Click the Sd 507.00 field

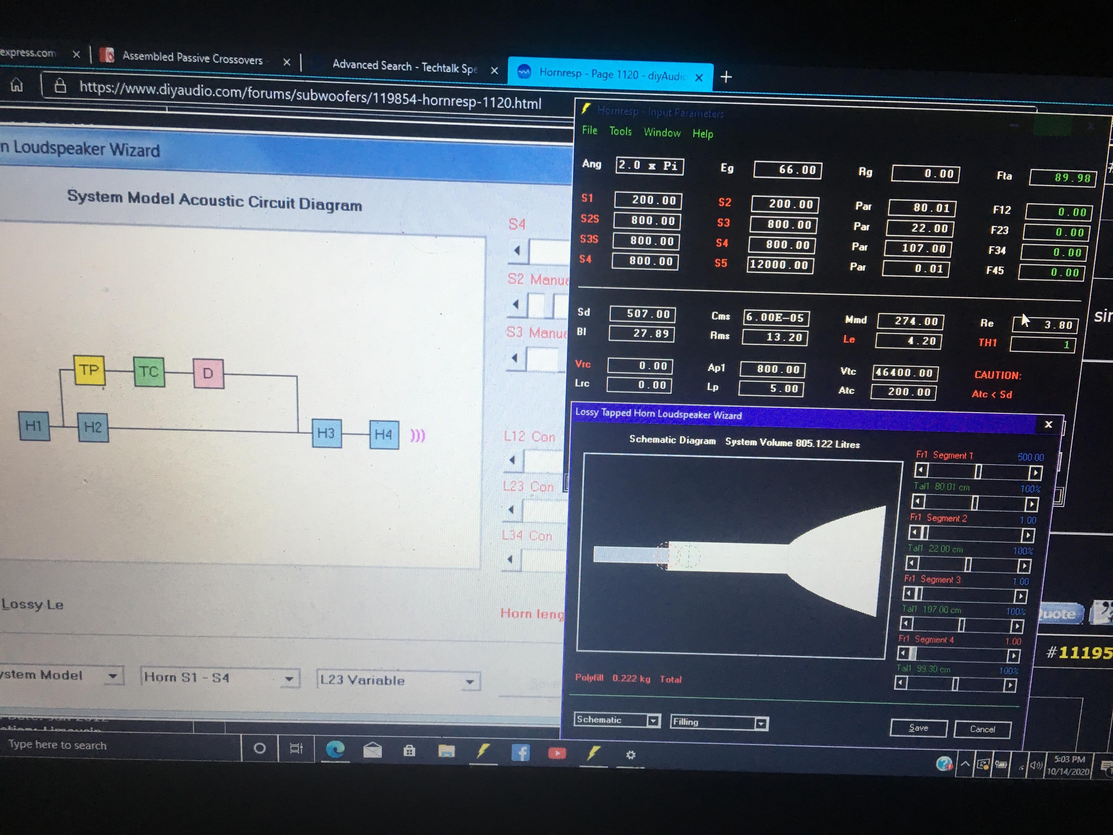point(643,314)
